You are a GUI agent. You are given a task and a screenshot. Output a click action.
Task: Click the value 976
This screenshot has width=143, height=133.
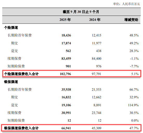(99, 66)
